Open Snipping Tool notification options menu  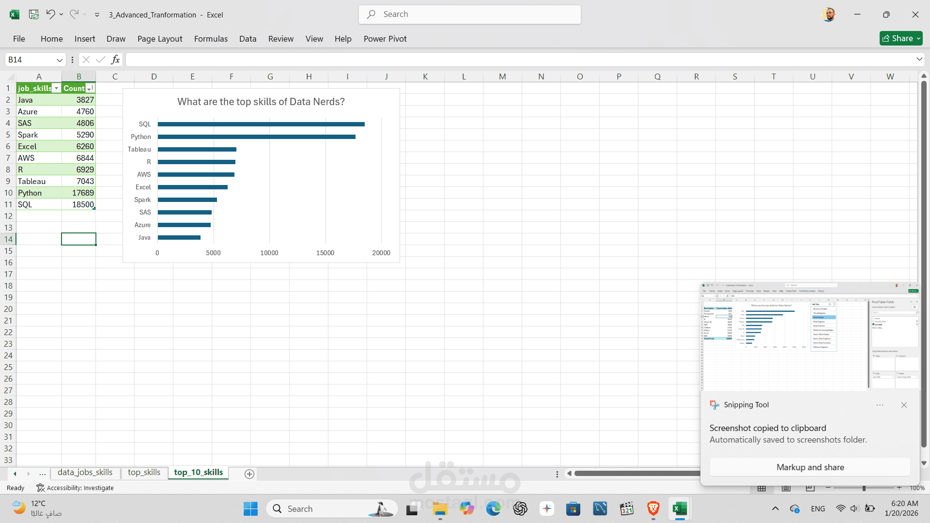(x=880, y=405)
